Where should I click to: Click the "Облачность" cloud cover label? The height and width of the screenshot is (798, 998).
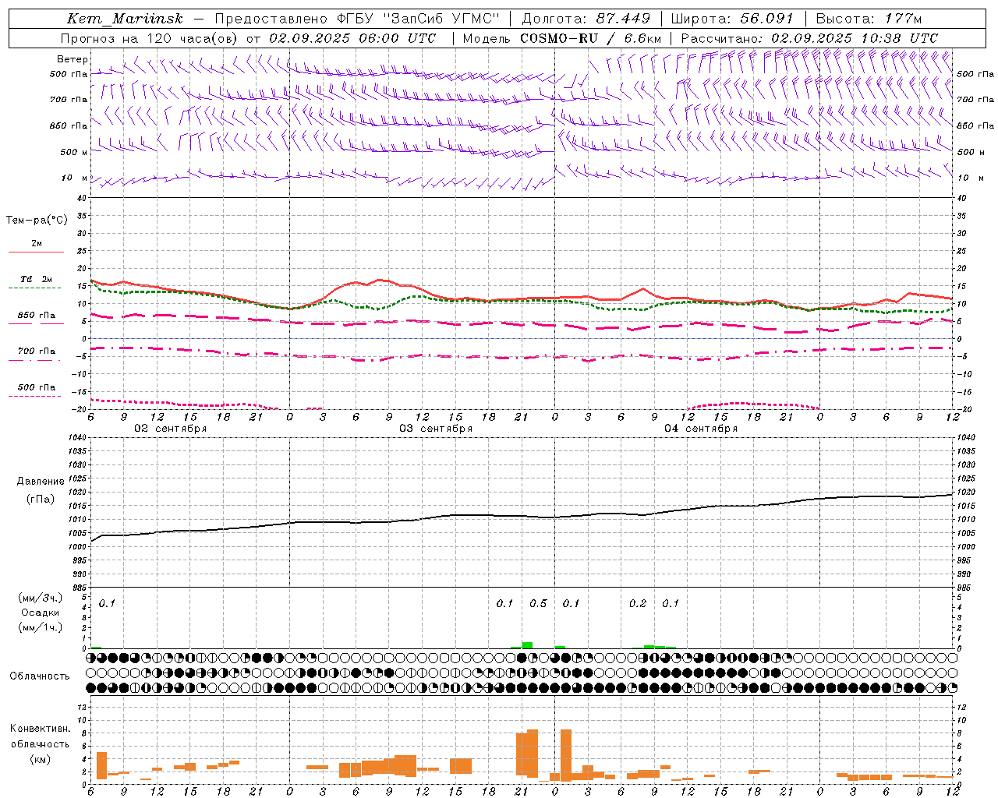40,676
